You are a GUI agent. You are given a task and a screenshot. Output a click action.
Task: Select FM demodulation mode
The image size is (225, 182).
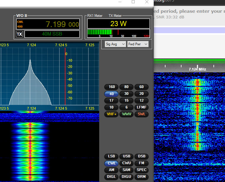click(x=142, y=163)
